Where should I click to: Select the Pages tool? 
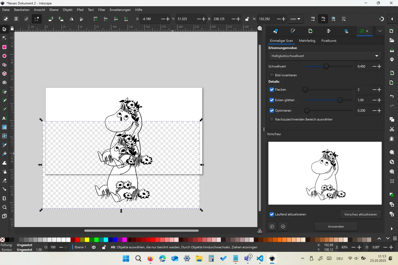click(x=4, y=216)
